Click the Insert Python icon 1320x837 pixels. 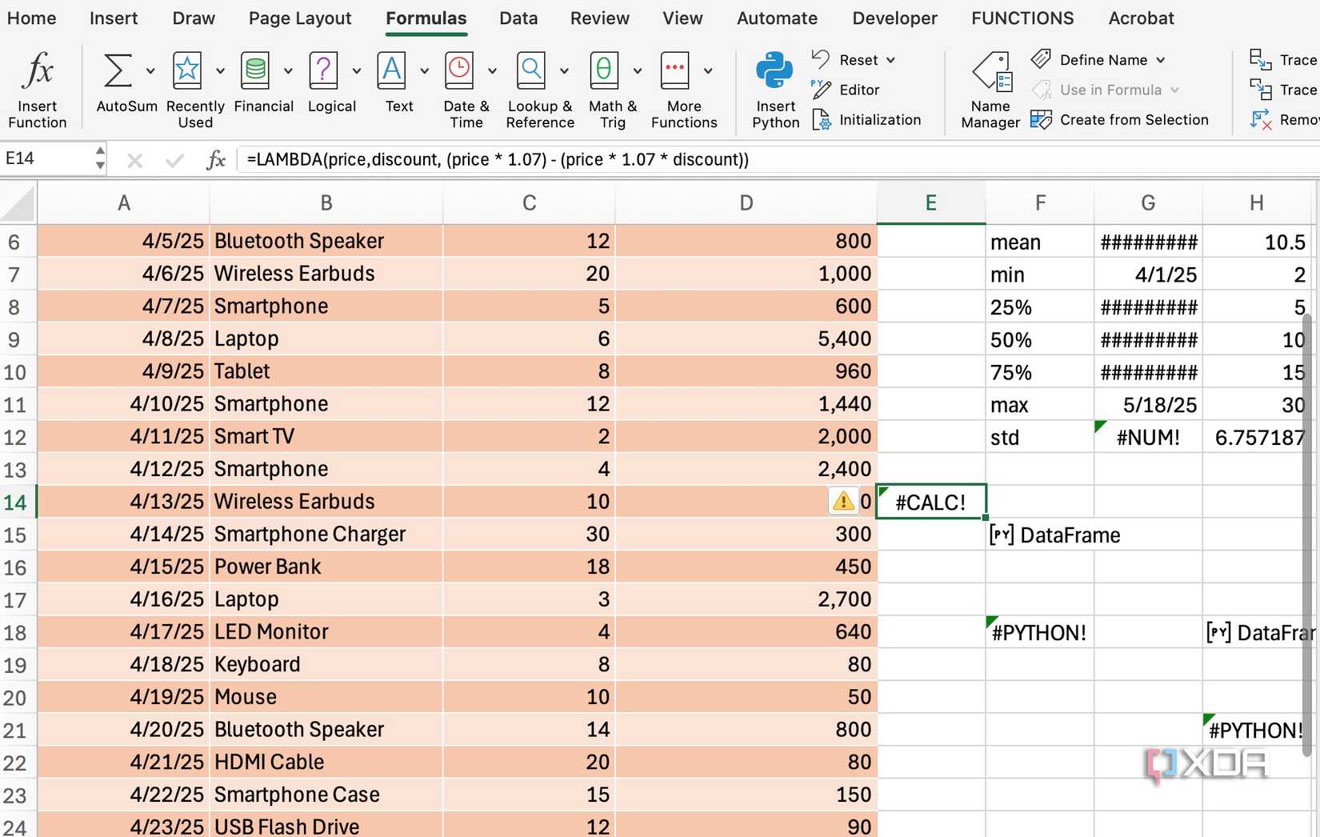pyautogui.click(x=774, y=72)
